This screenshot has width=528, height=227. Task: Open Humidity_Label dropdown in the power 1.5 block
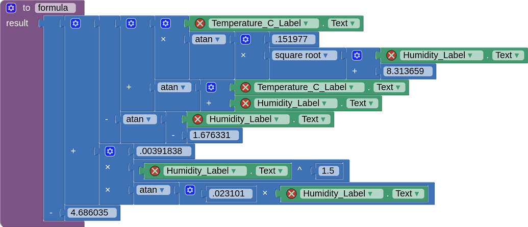coord(205,171)
